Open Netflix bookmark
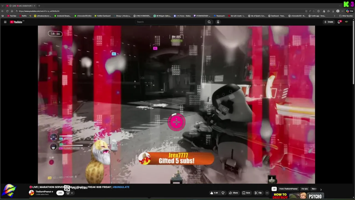Screen dimensions: 355x200 (23, 16)
